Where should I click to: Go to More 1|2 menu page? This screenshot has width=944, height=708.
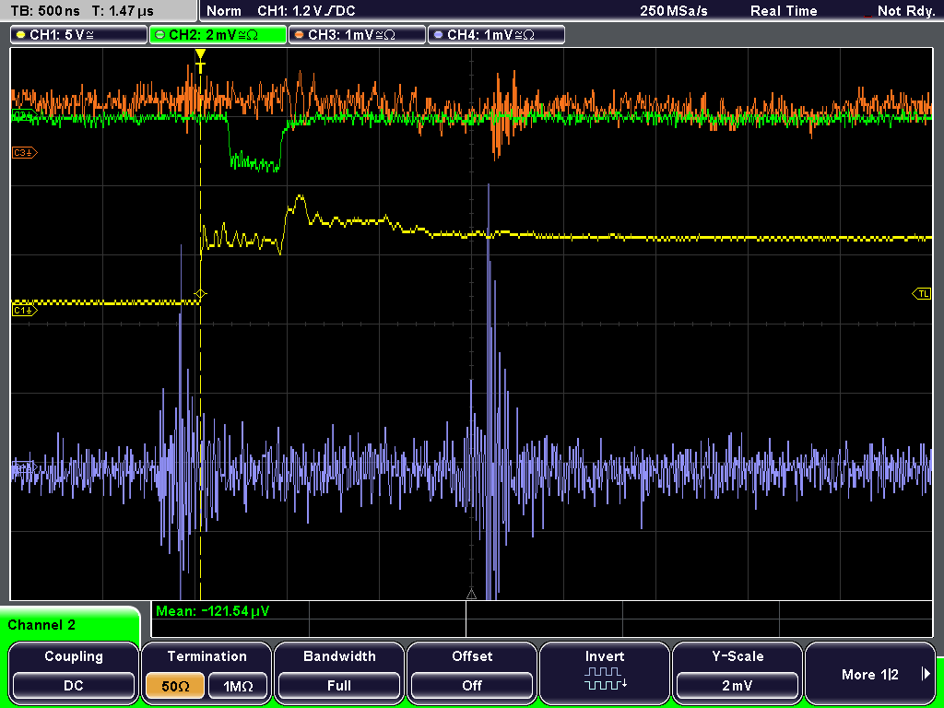click(x=870, y=671)
